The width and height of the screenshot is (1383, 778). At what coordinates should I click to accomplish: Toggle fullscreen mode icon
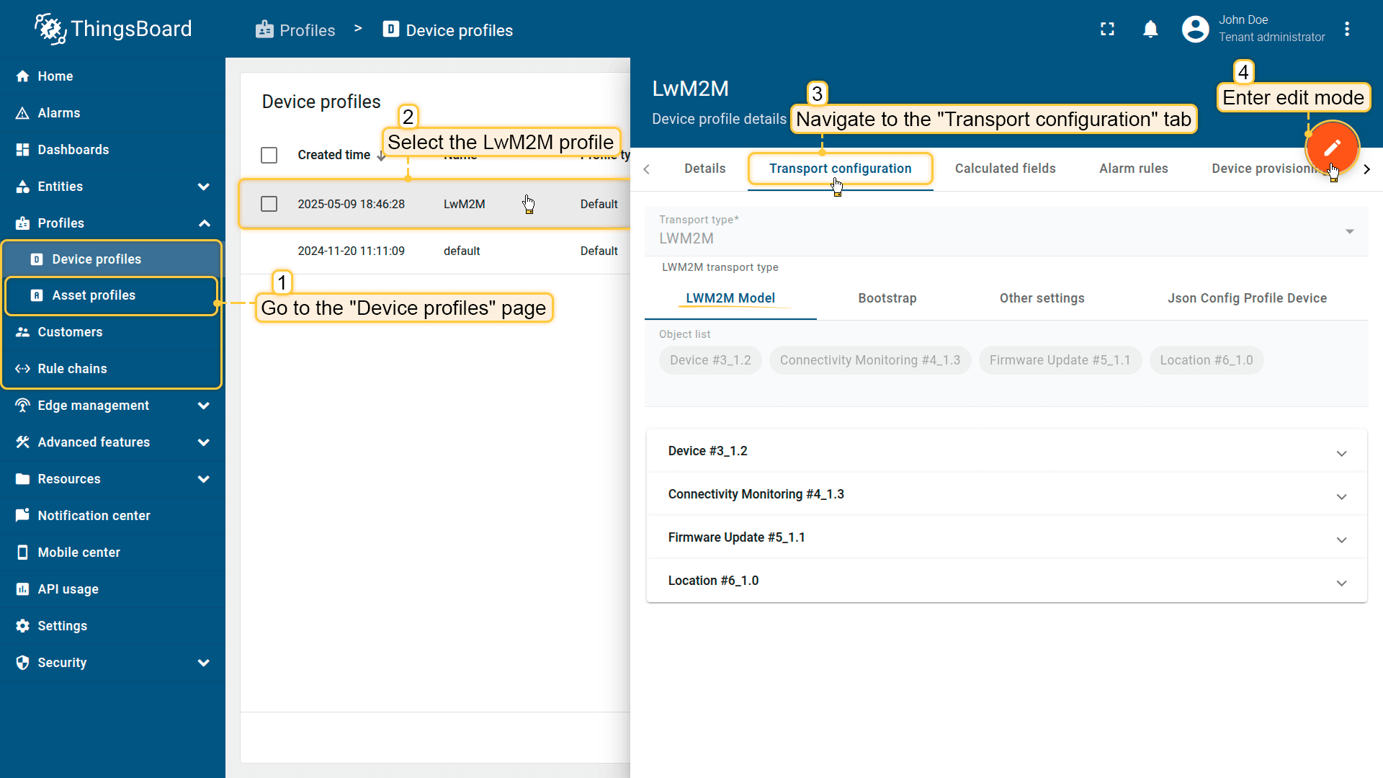coord(1107,30)
